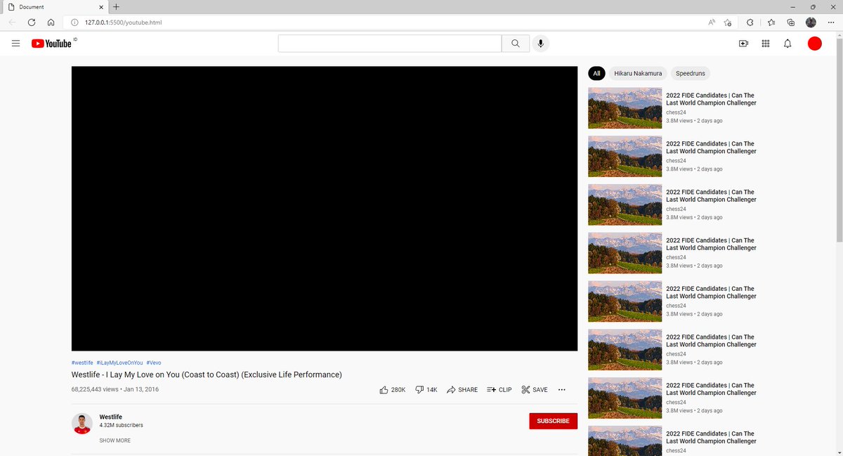Start voice search with the microphone

pyautogui.click(x=540, y=44)
